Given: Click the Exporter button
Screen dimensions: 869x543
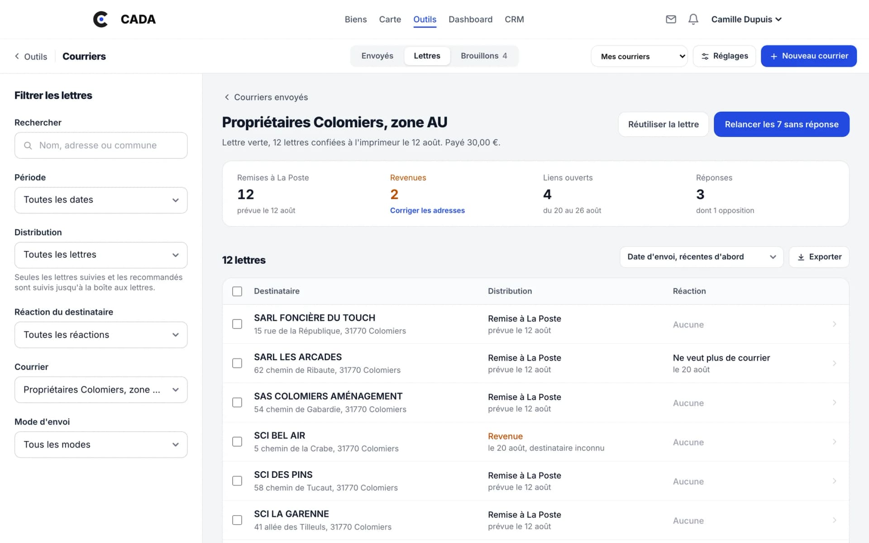Looking at the screenshot, I should (x=819, y=257).
